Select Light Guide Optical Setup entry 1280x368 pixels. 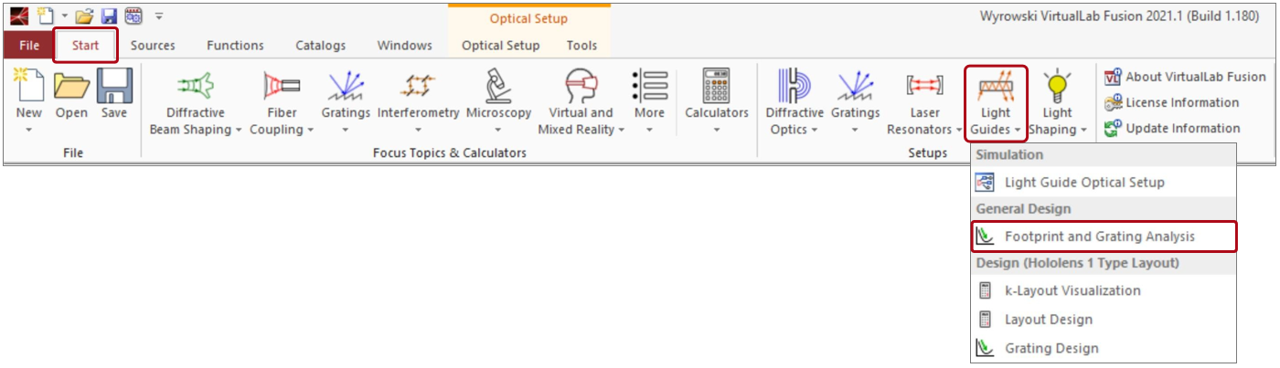point(1104,182)
